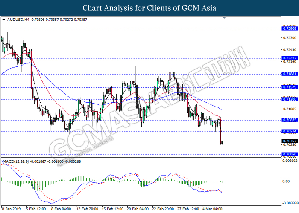This screenshot has width=299, height=213.
Task: Click the chart menu triangle beside AUDUSD,H4
Action: point(3,20)
